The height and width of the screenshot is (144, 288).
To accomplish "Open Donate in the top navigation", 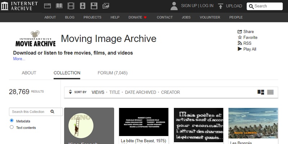I will (x=135, y=17).
